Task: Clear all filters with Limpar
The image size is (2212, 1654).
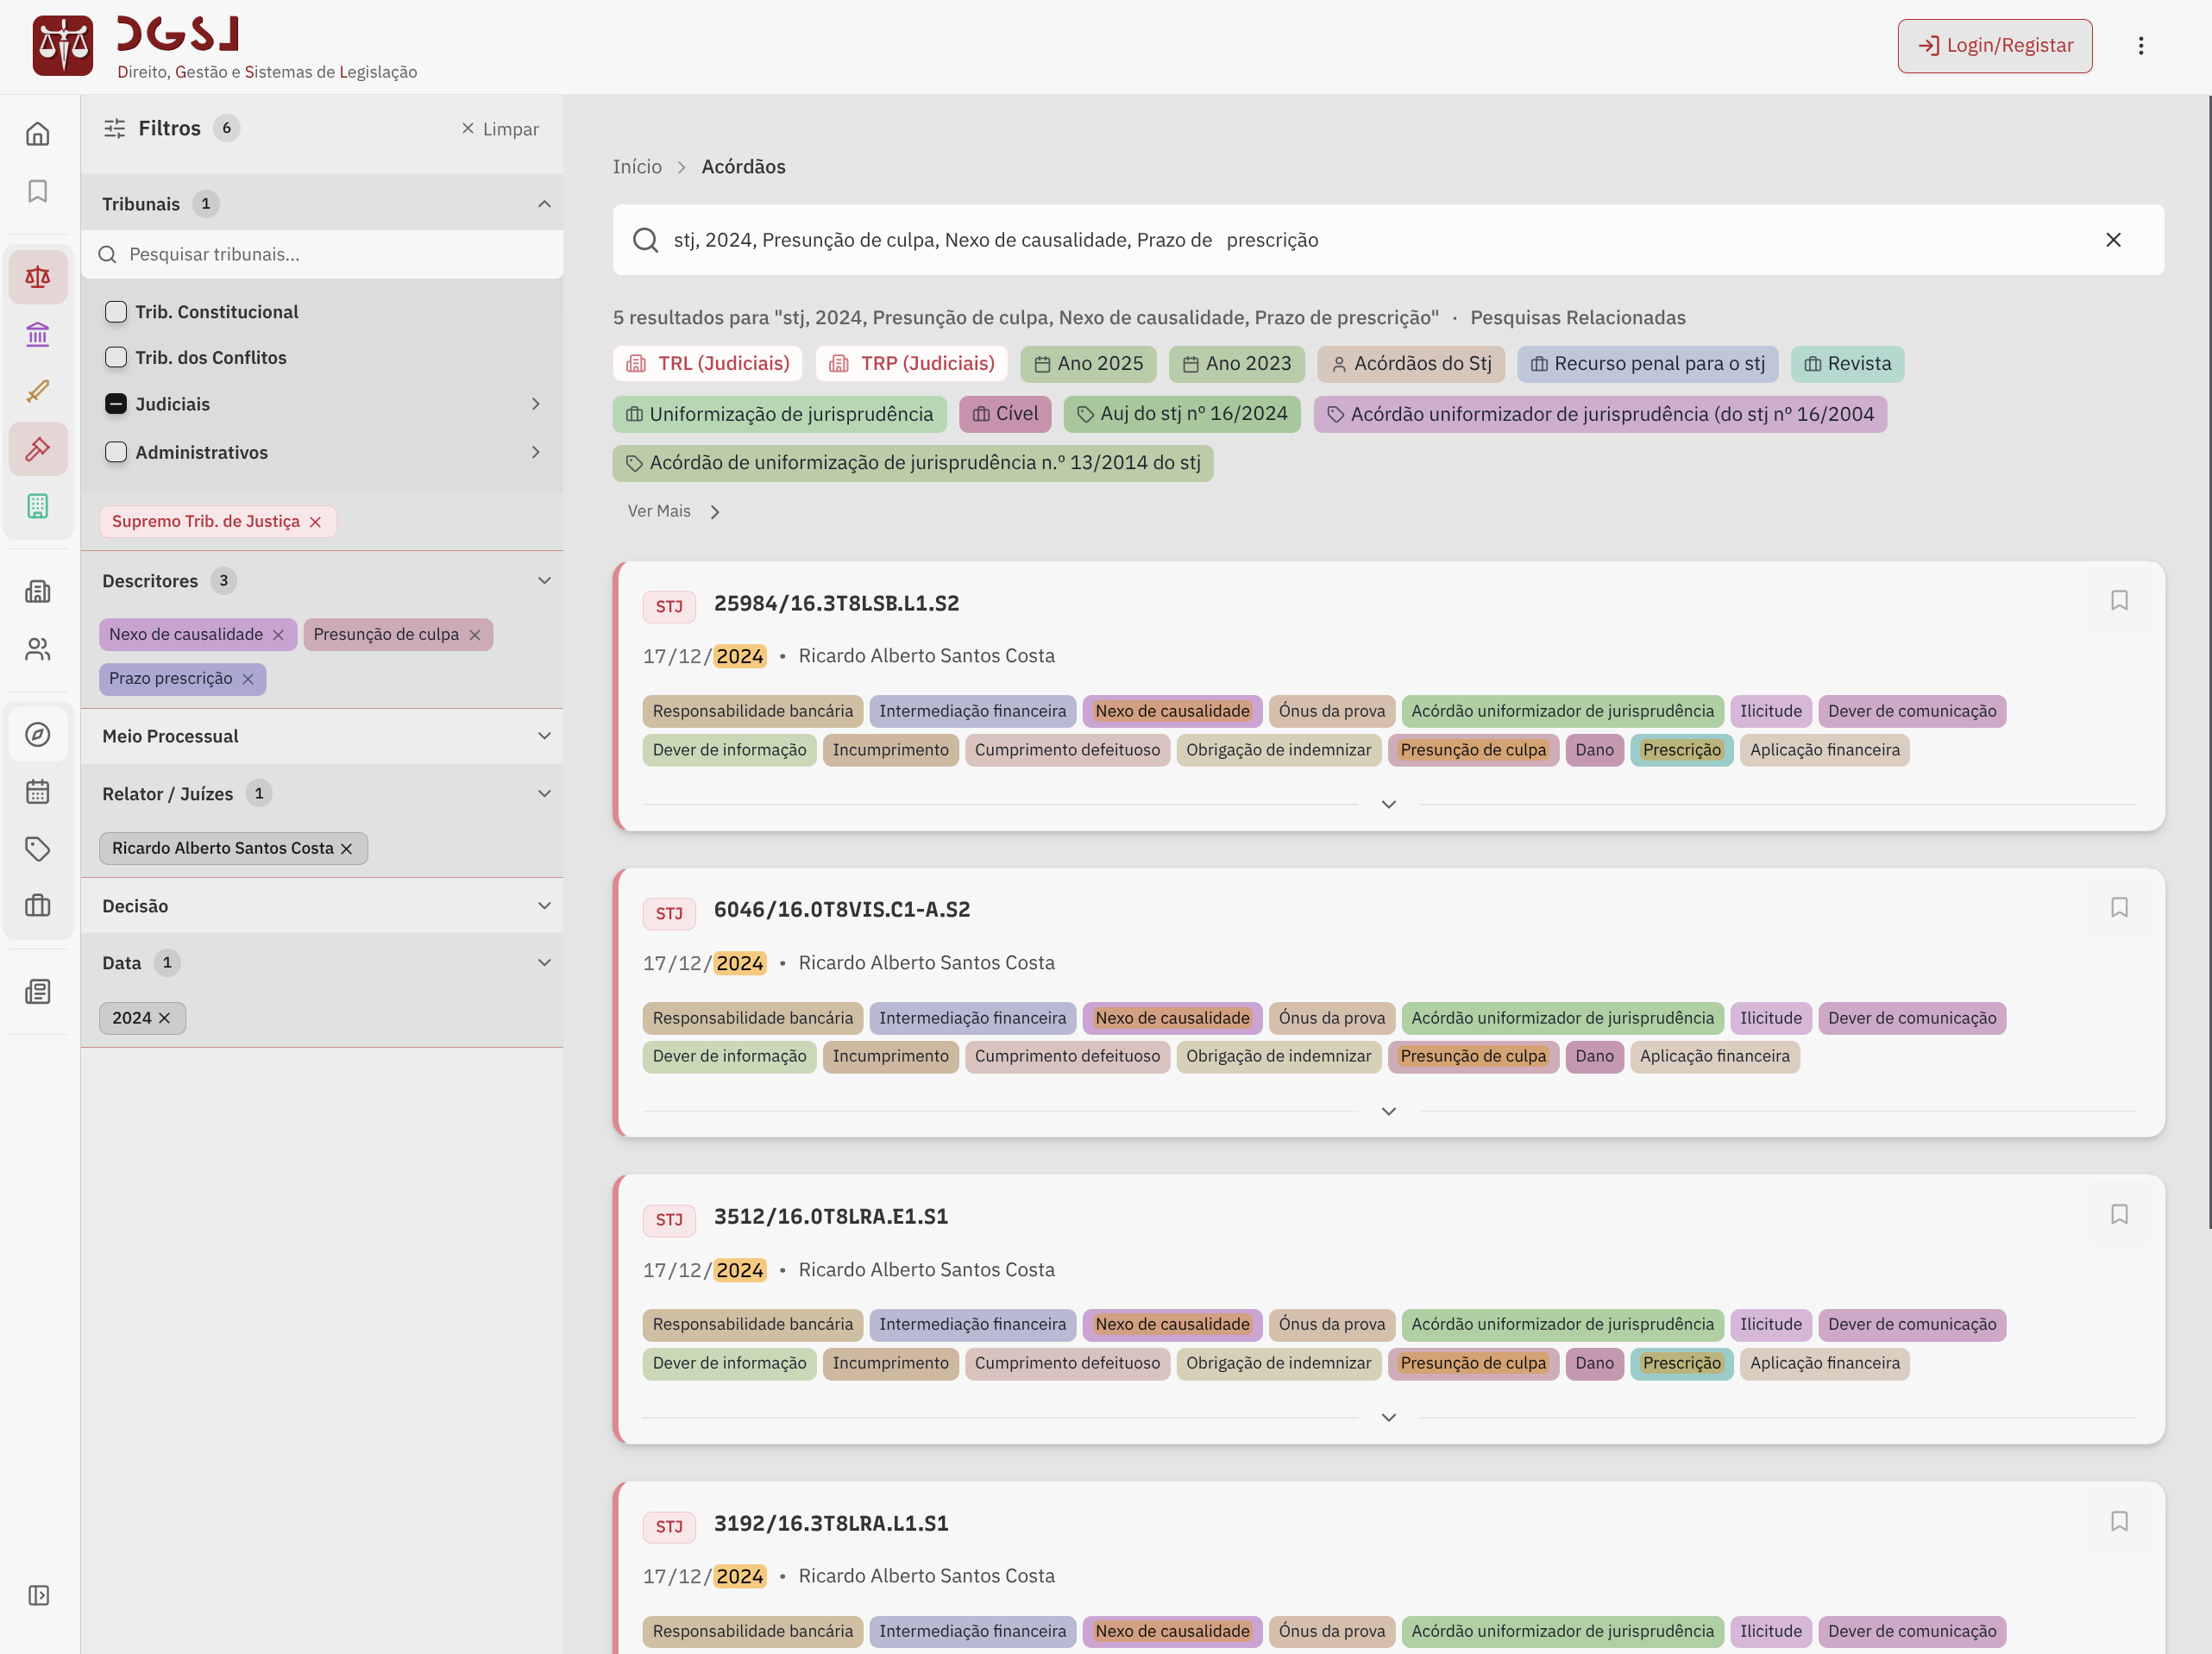Action: coord(500,128)
